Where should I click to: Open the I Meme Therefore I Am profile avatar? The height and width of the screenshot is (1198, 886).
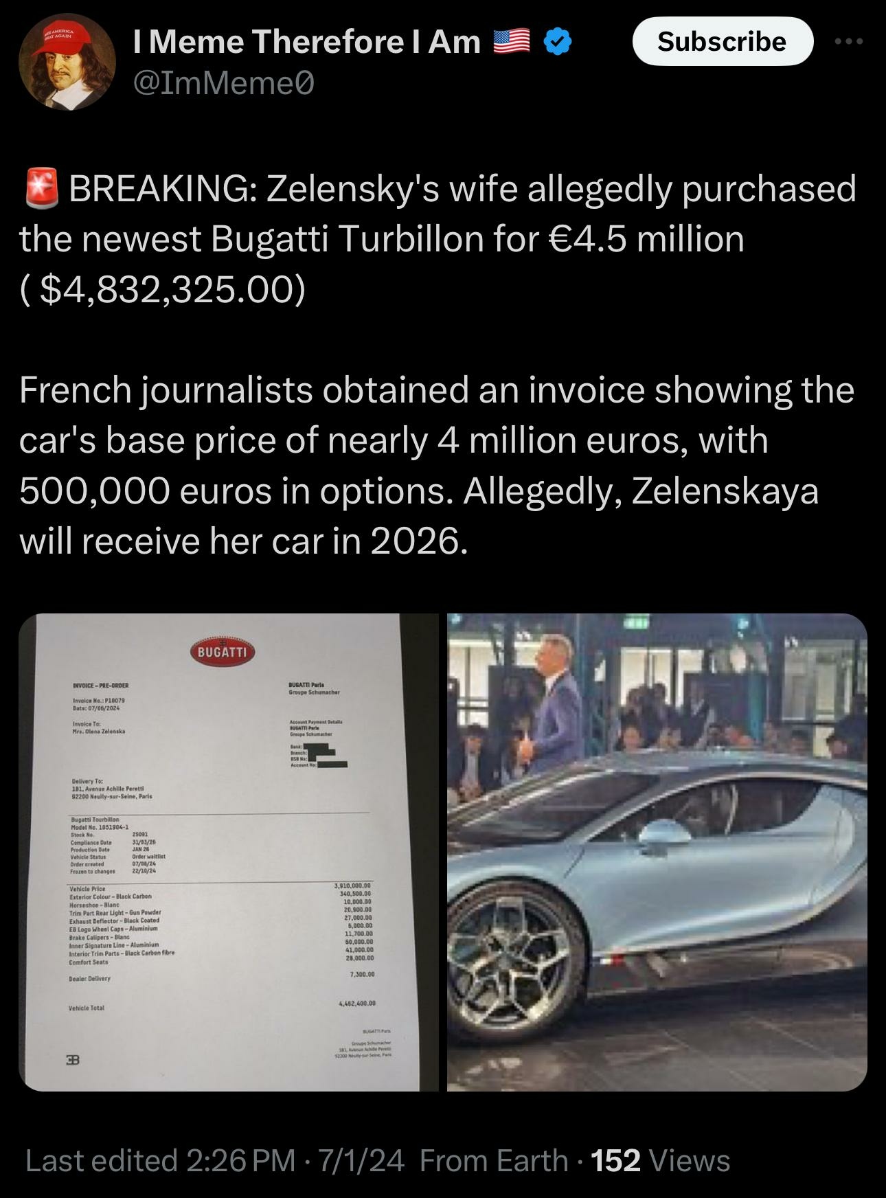[x=67, y=63]
